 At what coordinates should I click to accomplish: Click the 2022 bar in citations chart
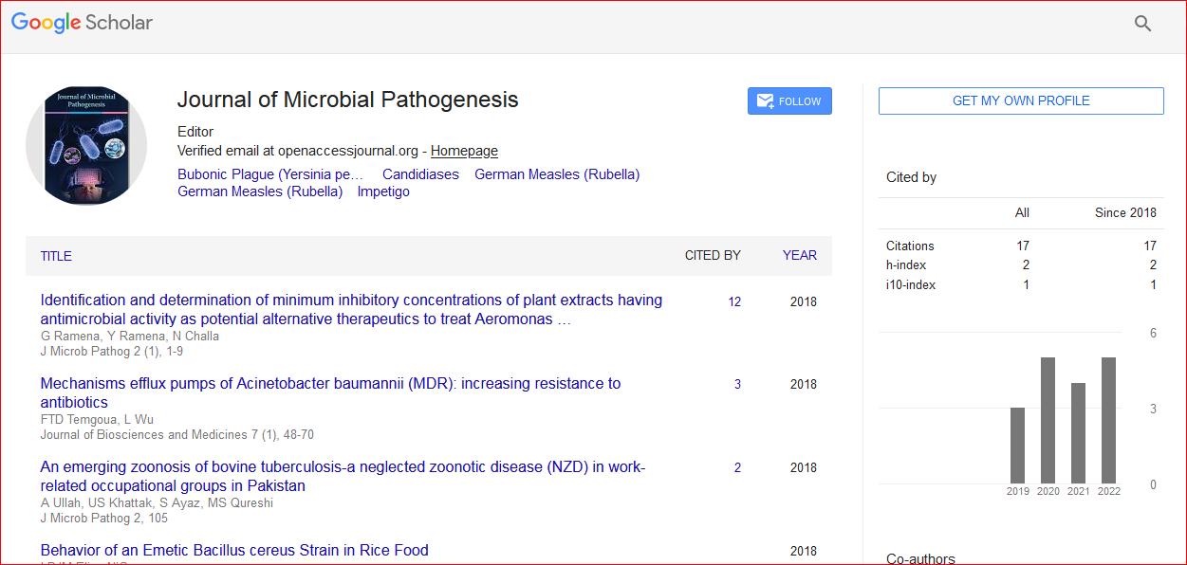(1108, 421)
